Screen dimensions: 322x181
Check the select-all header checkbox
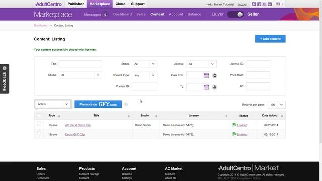39,115
